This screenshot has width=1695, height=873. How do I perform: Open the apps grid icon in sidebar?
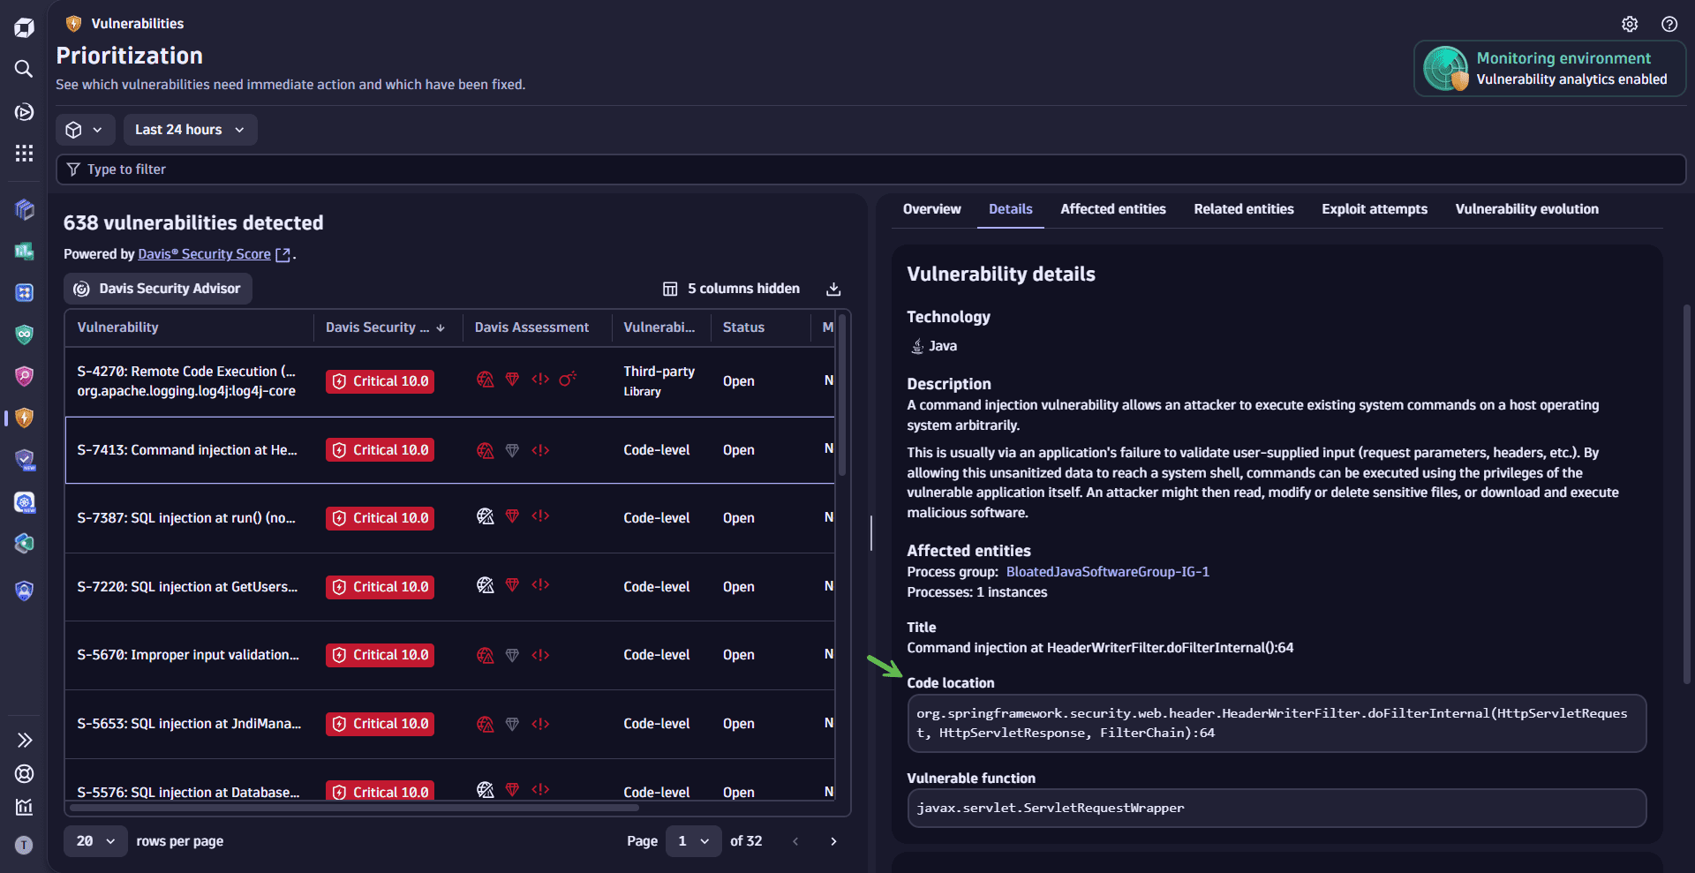tap(24, 153)
